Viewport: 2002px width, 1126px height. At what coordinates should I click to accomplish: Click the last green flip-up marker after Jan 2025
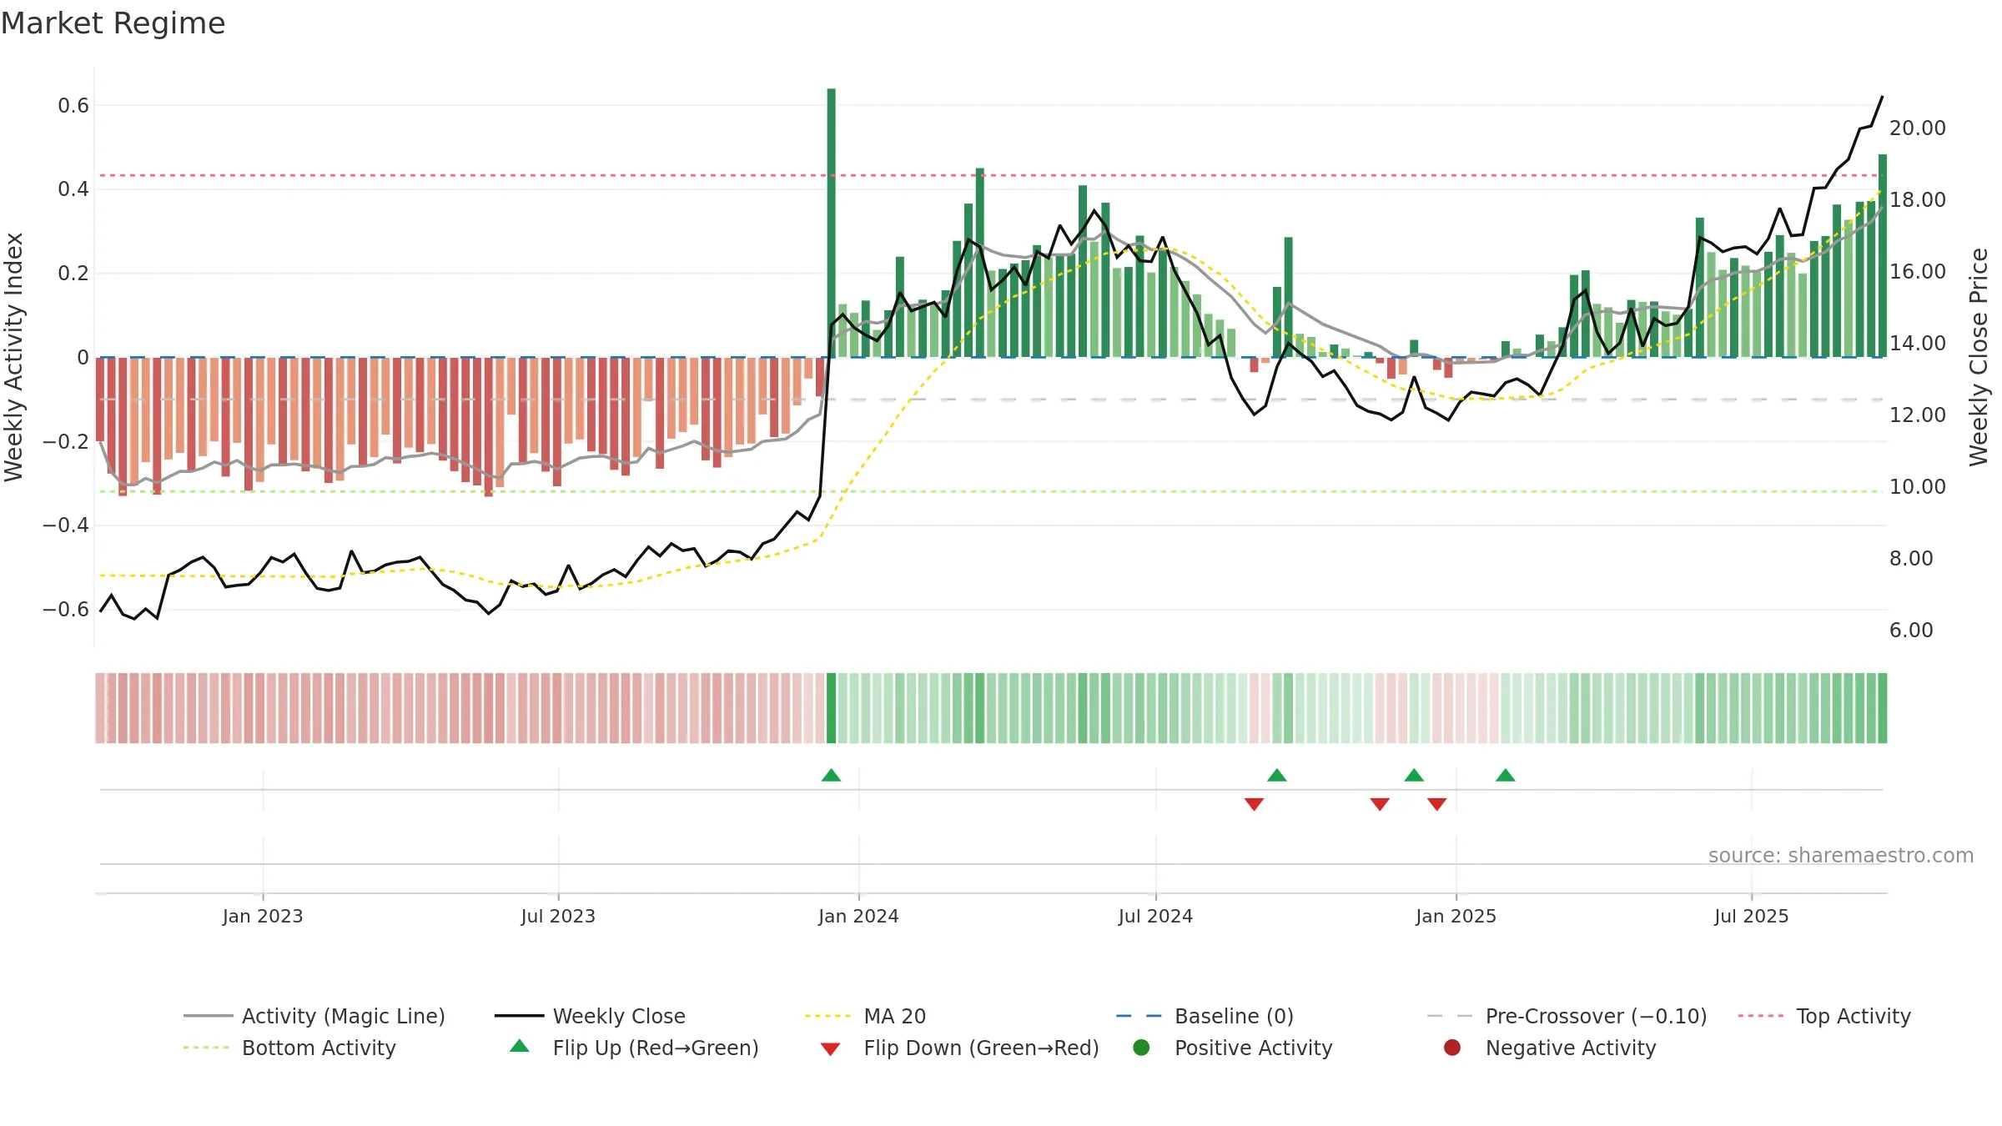tap(1506, 776)
